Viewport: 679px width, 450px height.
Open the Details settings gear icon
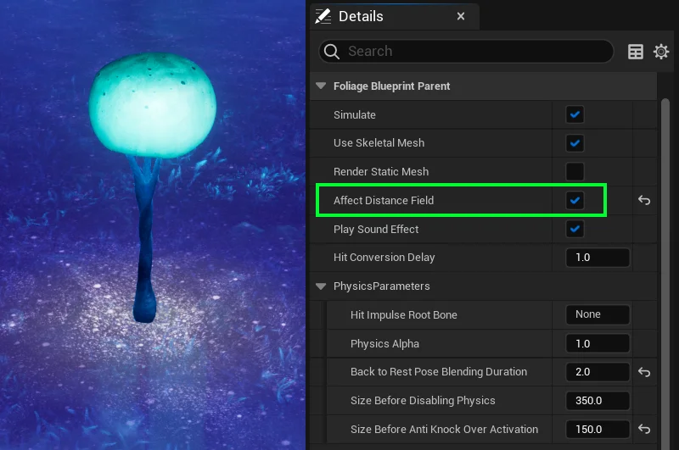(661, 52)
